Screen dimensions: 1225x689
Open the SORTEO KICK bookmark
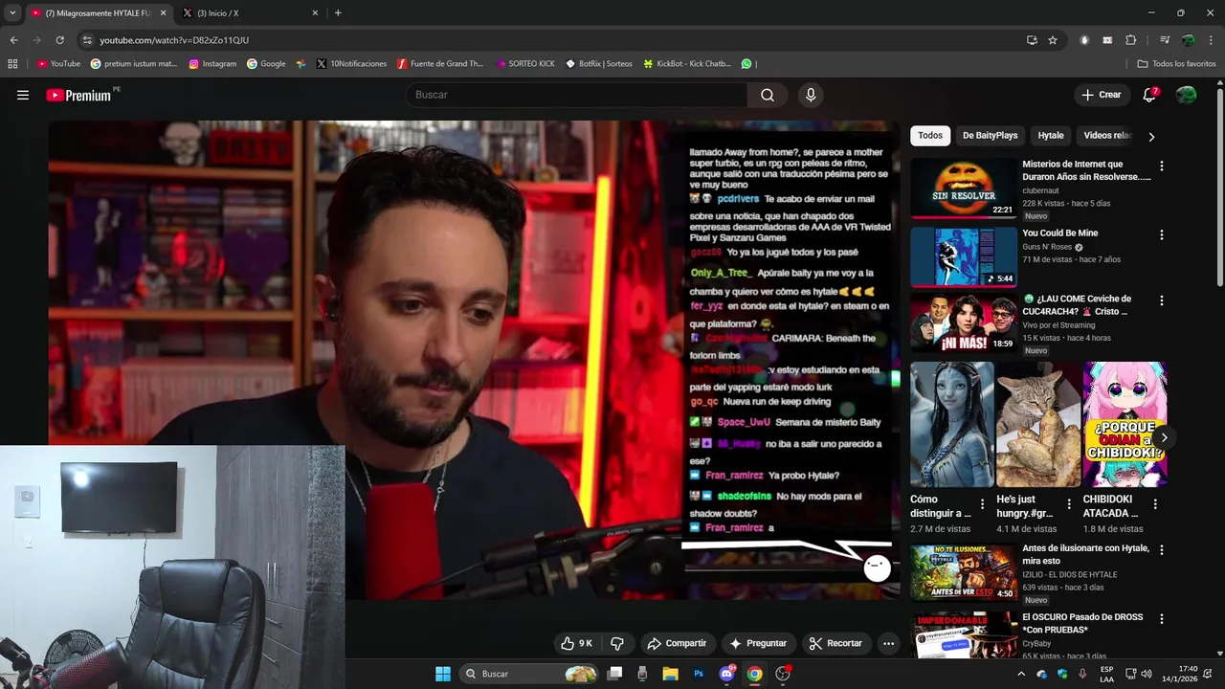click(525, 64)
